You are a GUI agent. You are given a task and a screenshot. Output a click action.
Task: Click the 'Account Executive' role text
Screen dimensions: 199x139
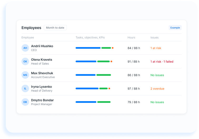pos(43,77)
